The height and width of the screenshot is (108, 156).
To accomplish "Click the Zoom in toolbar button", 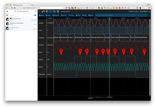I will (x=41, y=15).
